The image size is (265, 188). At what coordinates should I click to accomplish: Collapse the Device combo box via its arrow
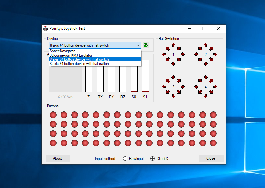[x=138, y=45]
